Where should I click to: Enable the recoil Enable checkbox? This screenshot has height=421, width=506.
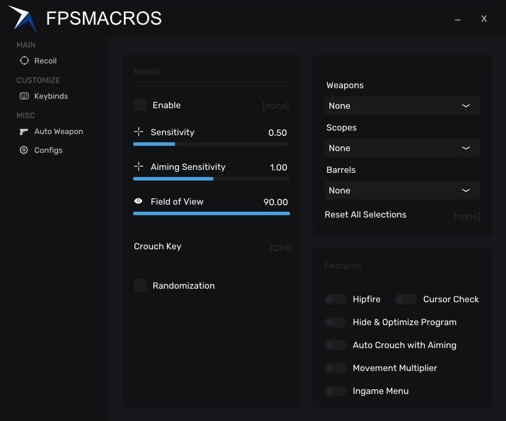click(x=140, y=105)
